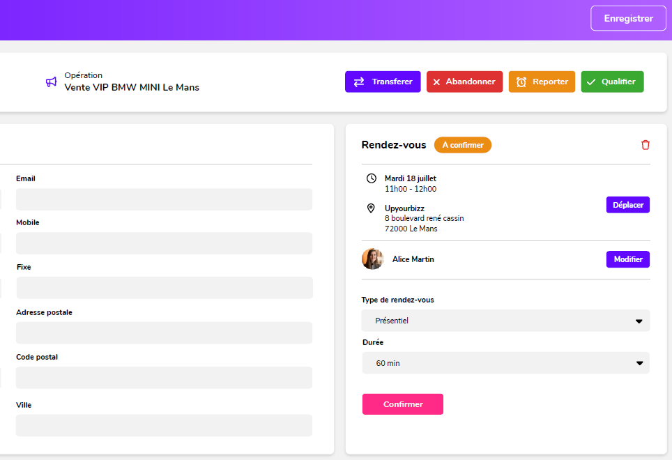Image resolution: width=672 pixels, height=460 pixels.
Task: Postpone using the orange Reporter button
Action: (542, 82)
